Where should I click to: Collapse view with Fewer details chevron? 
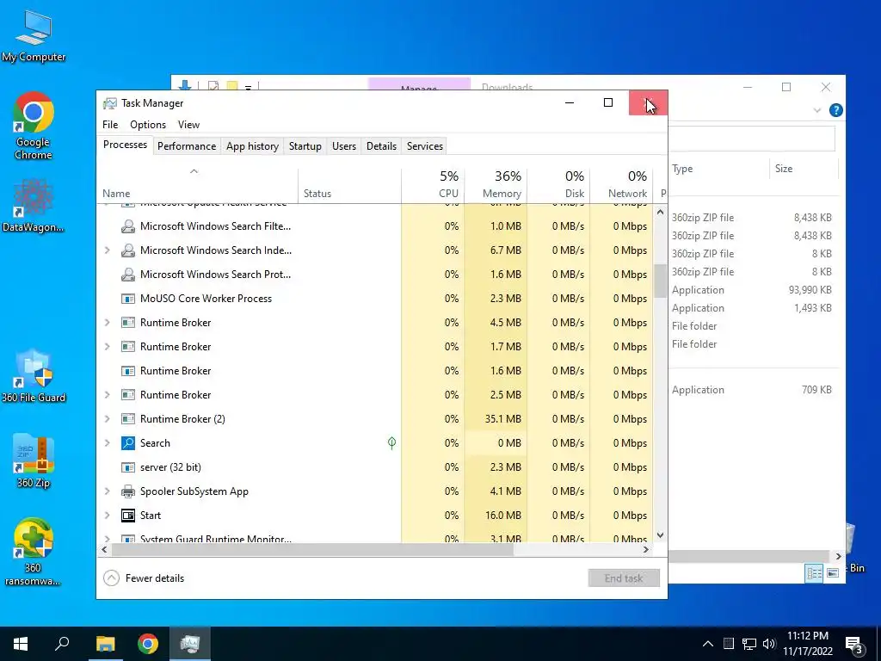coord(111,578)
